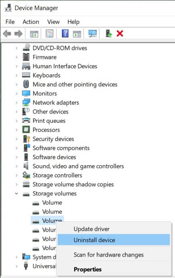
Task: Open the Help question mark toolbar icon
Action: point(65,33)
